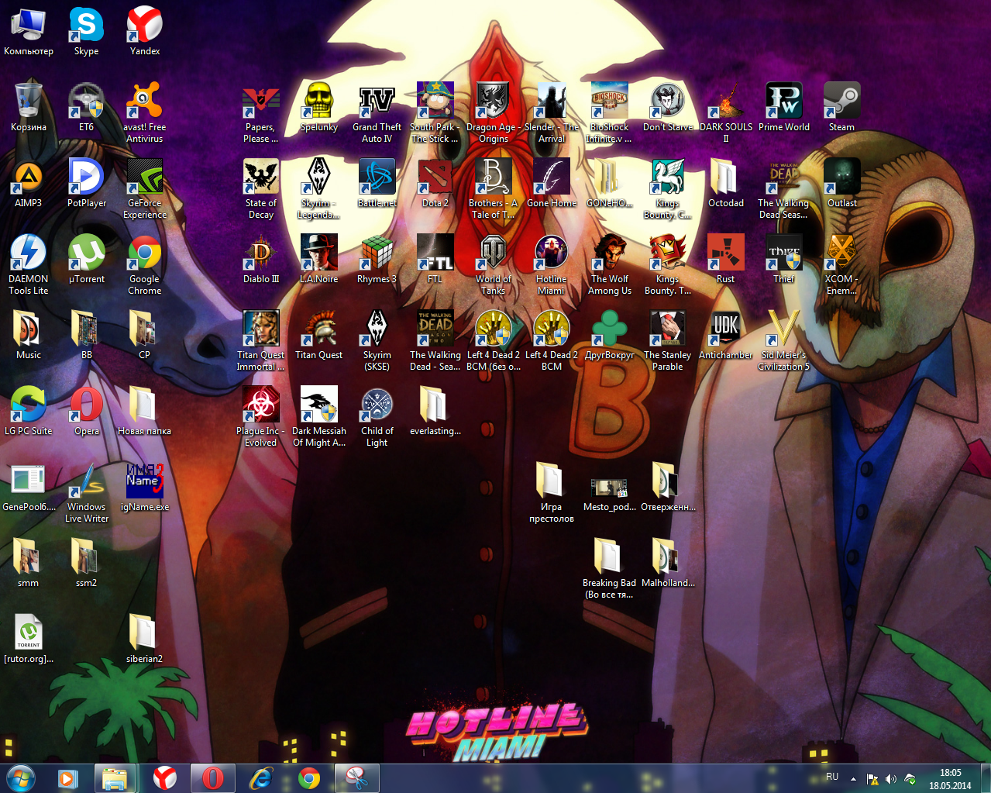The height and width of the screenshot is (793, 991).
Task: Open Internet Explorer from the taskbar
Action: 261,778
